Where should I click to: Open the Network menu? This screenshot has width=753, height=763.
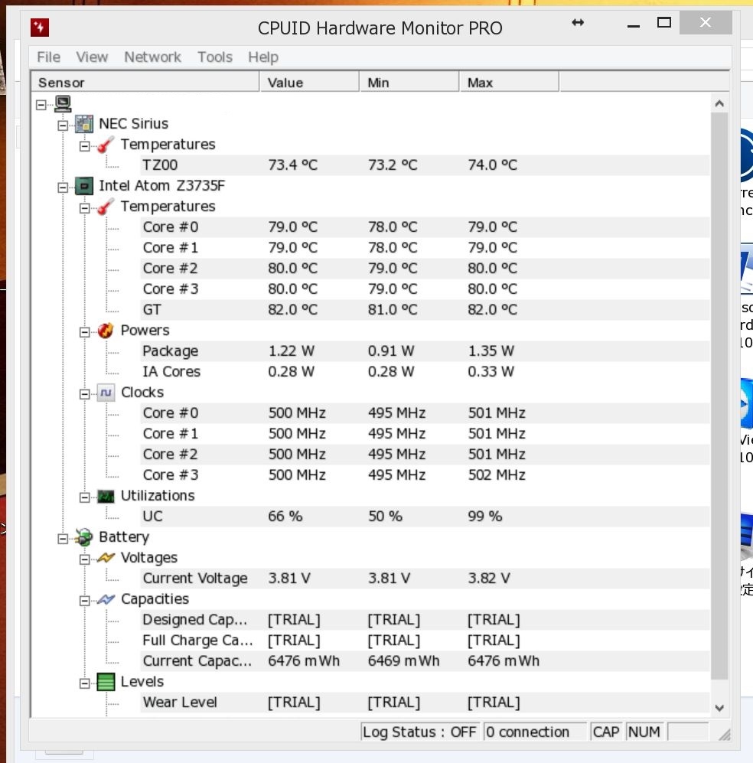153,57
